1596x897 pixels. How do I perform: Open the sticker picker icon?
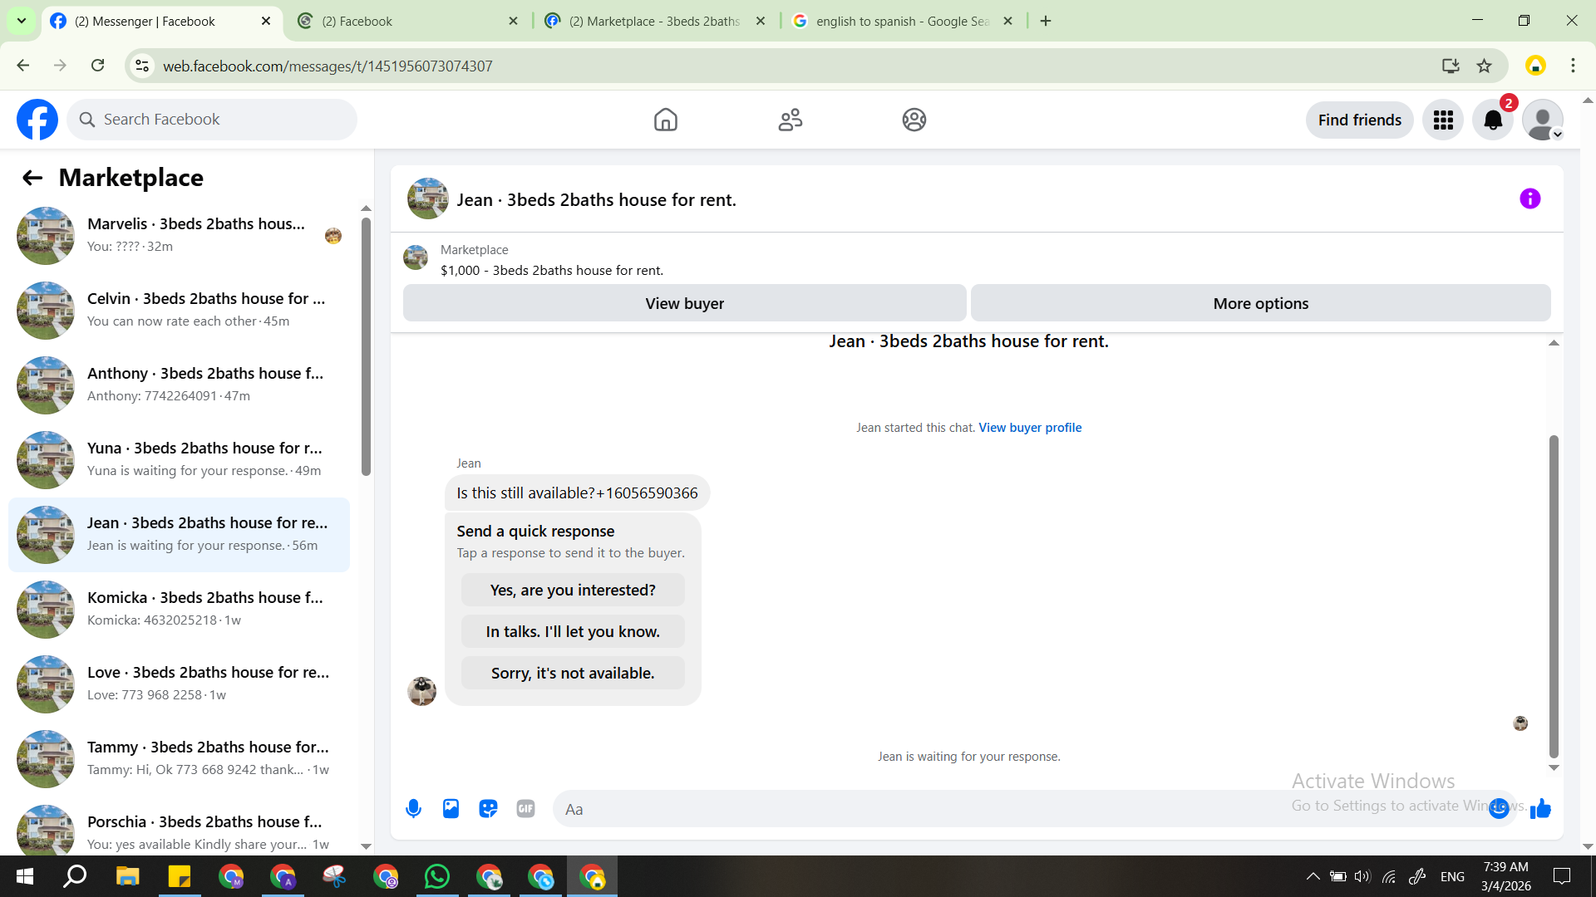point(488,808)
